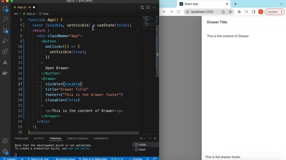Click Prettier in the status bar
The image size is (286, 160).
tap(136, 159)
